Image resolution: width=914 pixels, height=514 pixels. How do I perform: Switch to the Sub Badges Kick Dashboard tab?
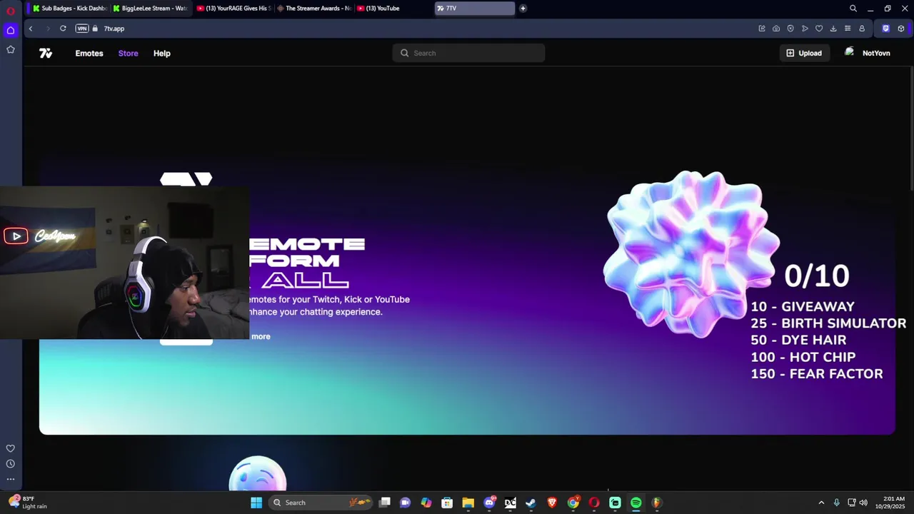[x=70, y=9]
